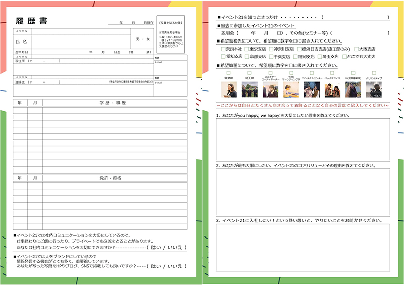Click the red ここからは自分とたくさん向き合って notice text
Screen dimensions: 404x286
[302, 105]
